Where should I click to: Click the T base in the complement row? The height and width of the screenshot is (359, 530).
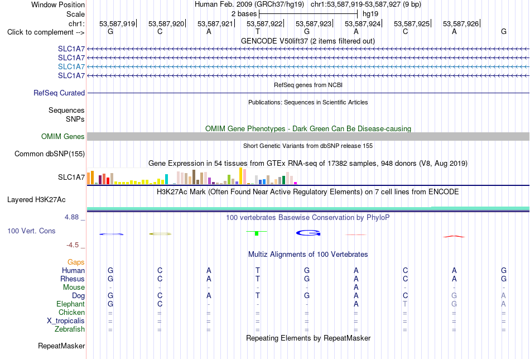258,31
